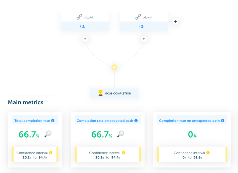Open info icon beside expected path title
238x173 pixels.
136,120
